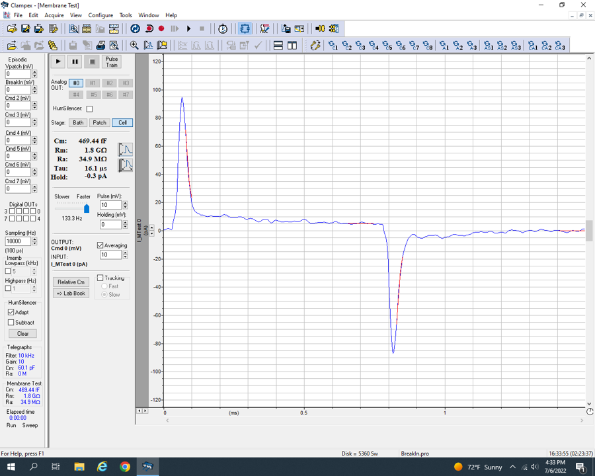Click the printer icon in second toolbar
Image resolution: width=595 pixels, height=476 pixels.
(100, 46)
